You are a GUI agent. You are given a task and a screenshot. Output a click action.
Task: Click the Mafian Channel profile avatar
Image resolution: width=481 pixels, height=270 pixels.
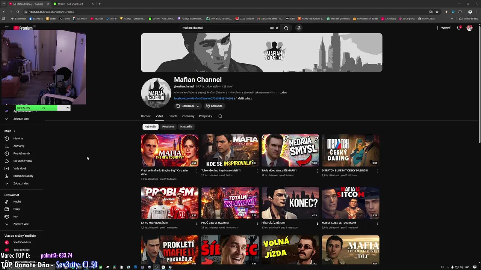156,93
